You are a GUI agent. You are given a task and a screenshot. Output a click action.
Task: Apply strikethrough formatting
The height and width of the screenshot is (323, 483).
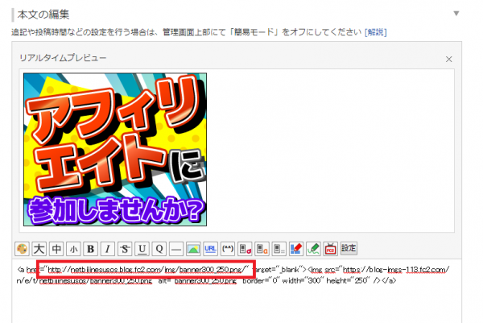125,247
